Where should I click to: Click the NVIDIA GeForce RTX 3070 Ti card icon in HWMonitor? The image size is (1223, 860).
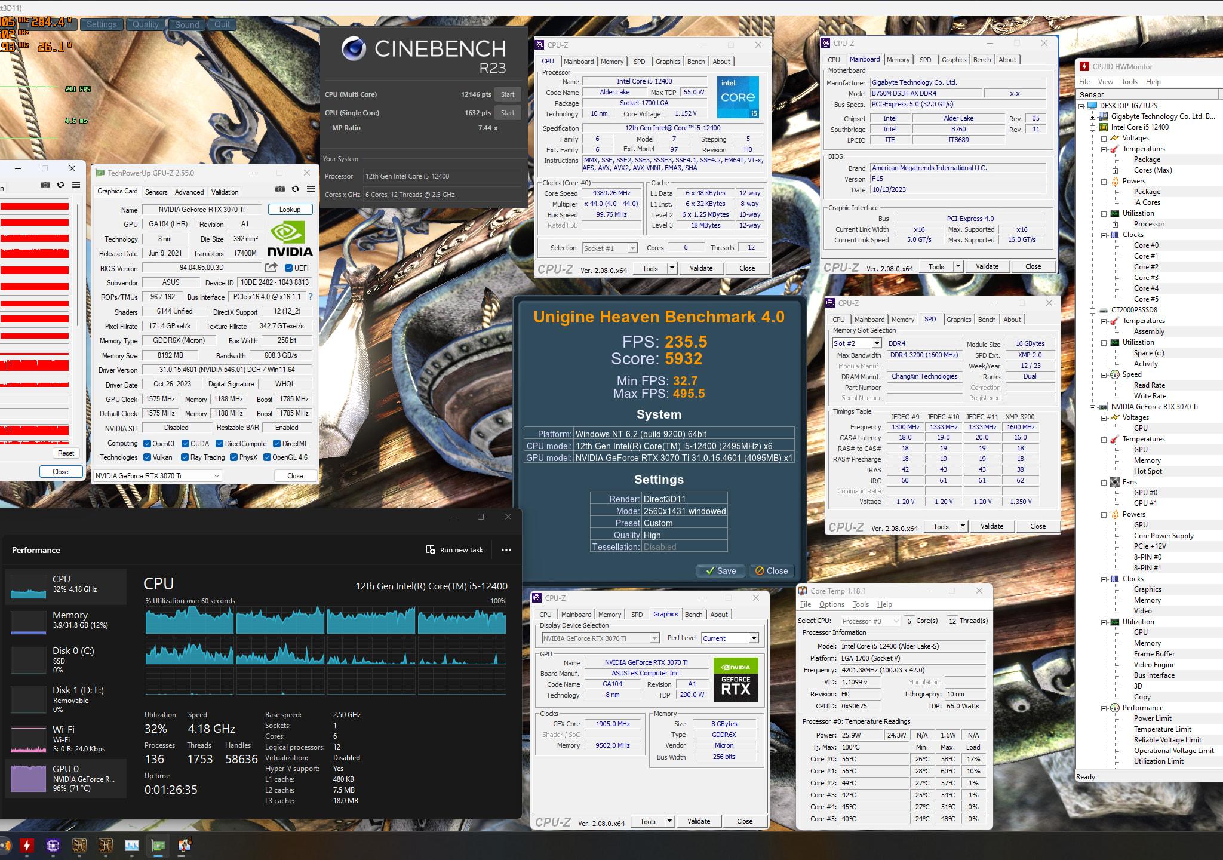tap(1104, 407)
